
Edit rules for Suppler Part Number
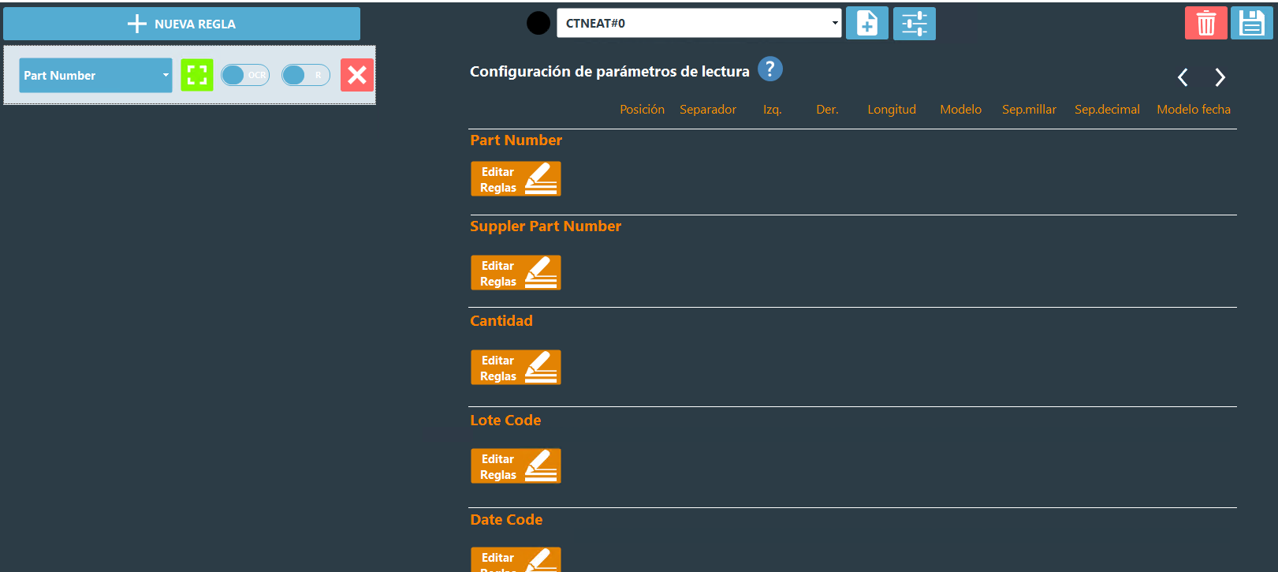click(516, 273)
